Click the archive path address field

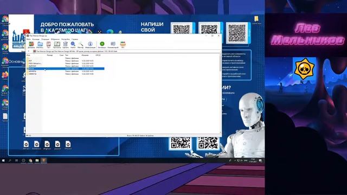tap(126, 51)
